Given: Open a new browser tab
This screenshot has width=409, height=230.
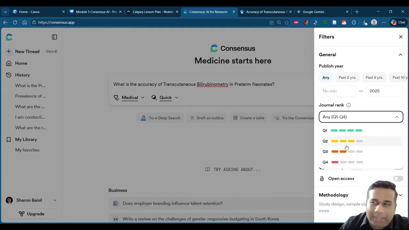Looking at the screenshot, I should pyautogui.click(x=357, y=12).
